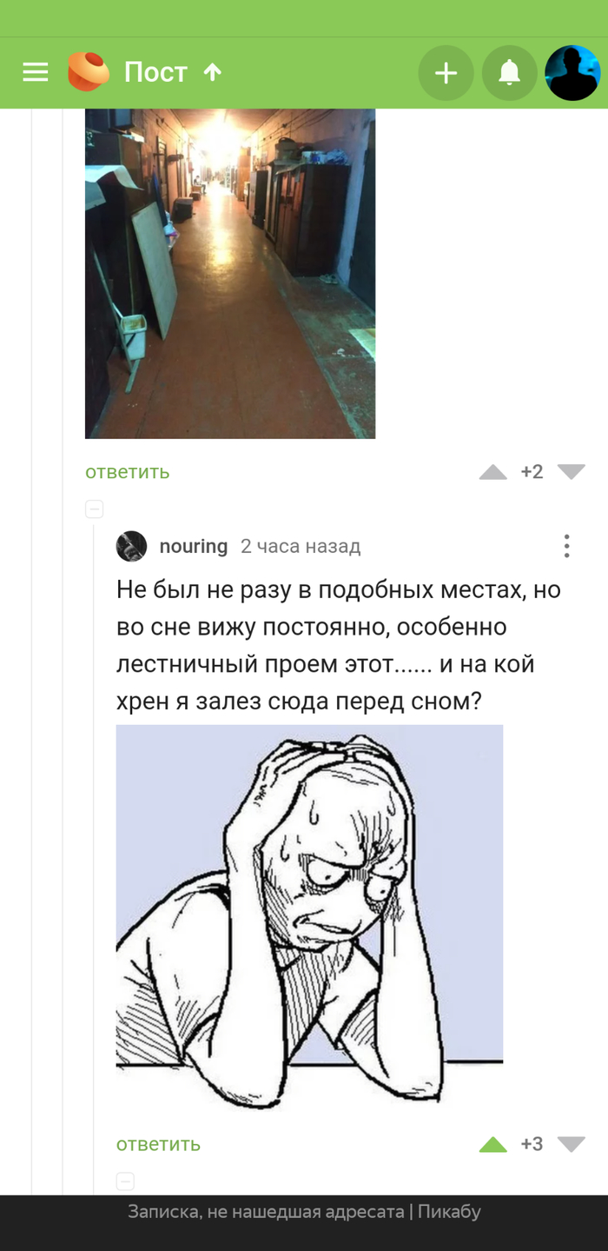Screen dimensions: 608x1251
Task: Tap the Pikabu logo icon
Action: [x=89, y=72]
